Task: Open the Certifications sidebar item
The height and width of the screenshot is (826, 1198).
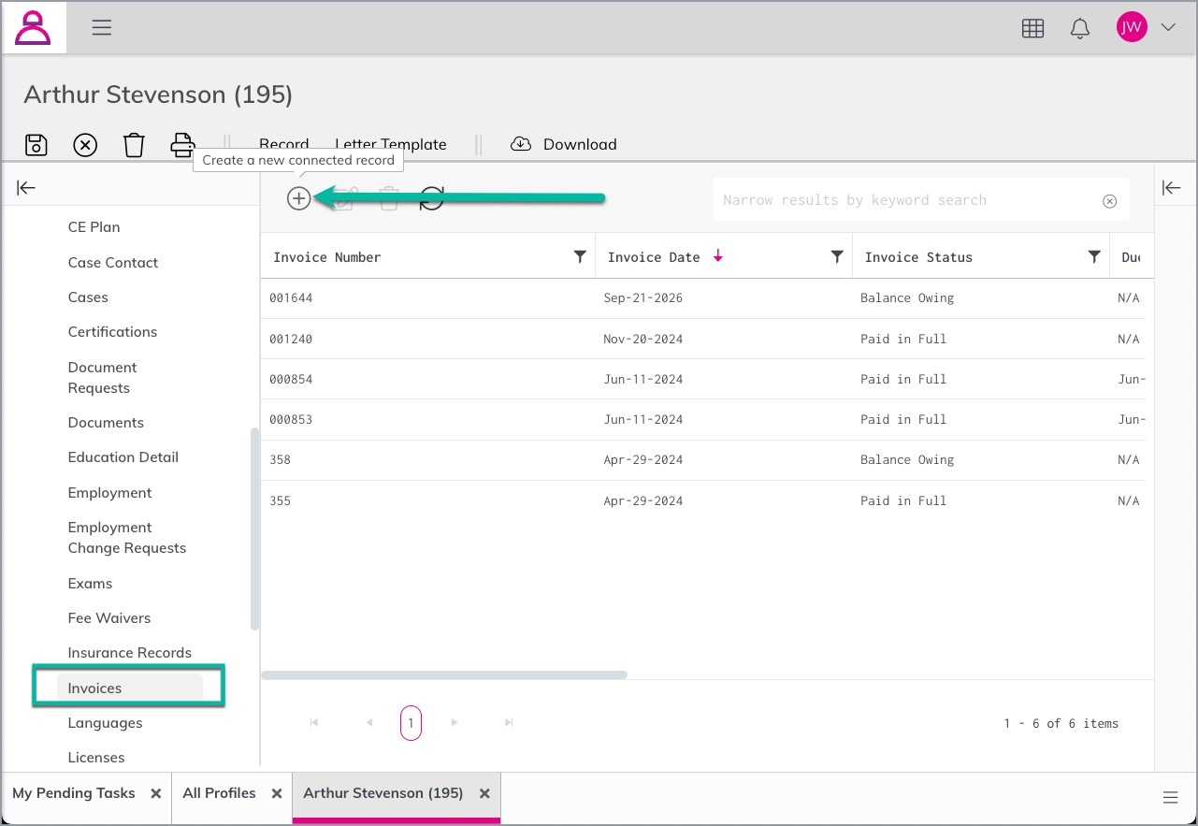Action: pyautogui.click(x=112, y=332)
